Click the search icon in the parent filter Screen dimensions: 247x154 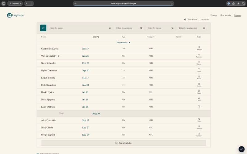point(173,28)
